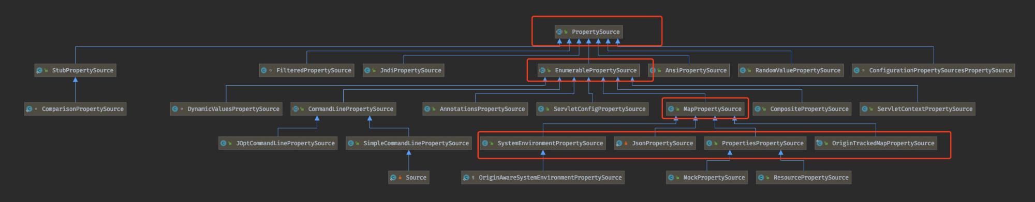Click the icon next to ComparisonPropertySource

pyautogui.click(x=29, y=109)
